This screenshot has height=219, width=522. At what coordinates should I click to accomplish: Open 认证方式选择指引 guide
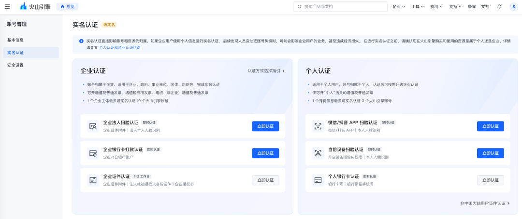point(266,71)
